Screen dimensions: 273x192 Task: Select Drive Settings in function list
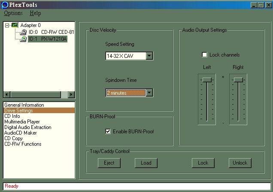coord(39,111)
